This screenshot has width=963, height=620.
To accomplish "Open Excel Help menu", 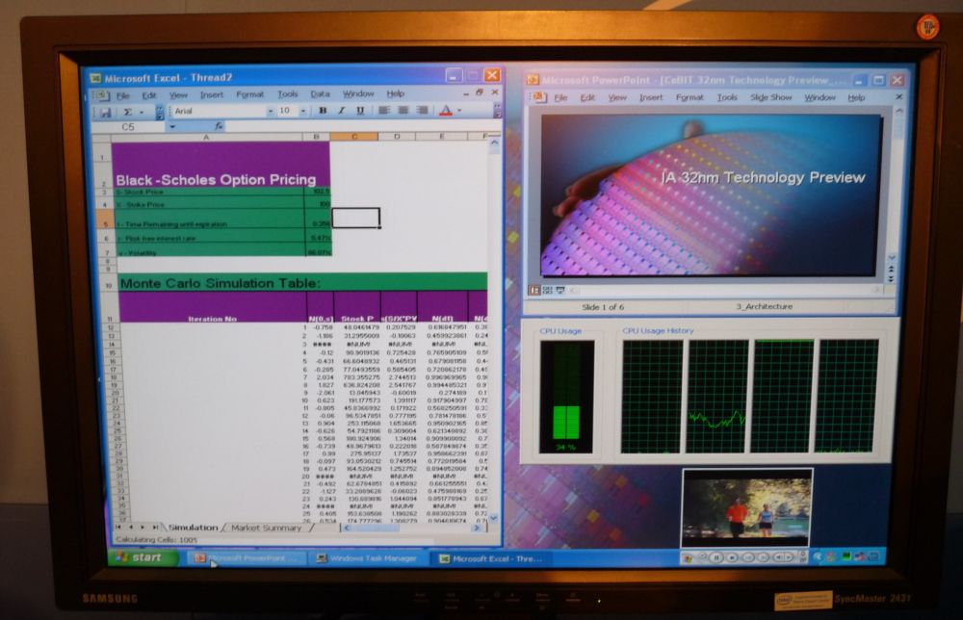I will pyautogui.click(x=395, y=94).
